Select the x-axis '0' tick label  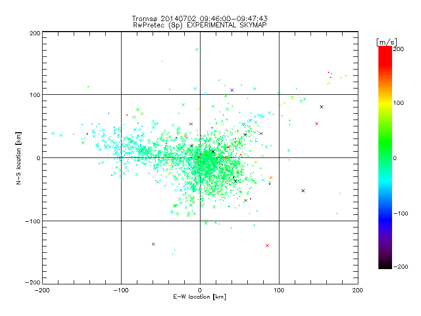(200, 291)
